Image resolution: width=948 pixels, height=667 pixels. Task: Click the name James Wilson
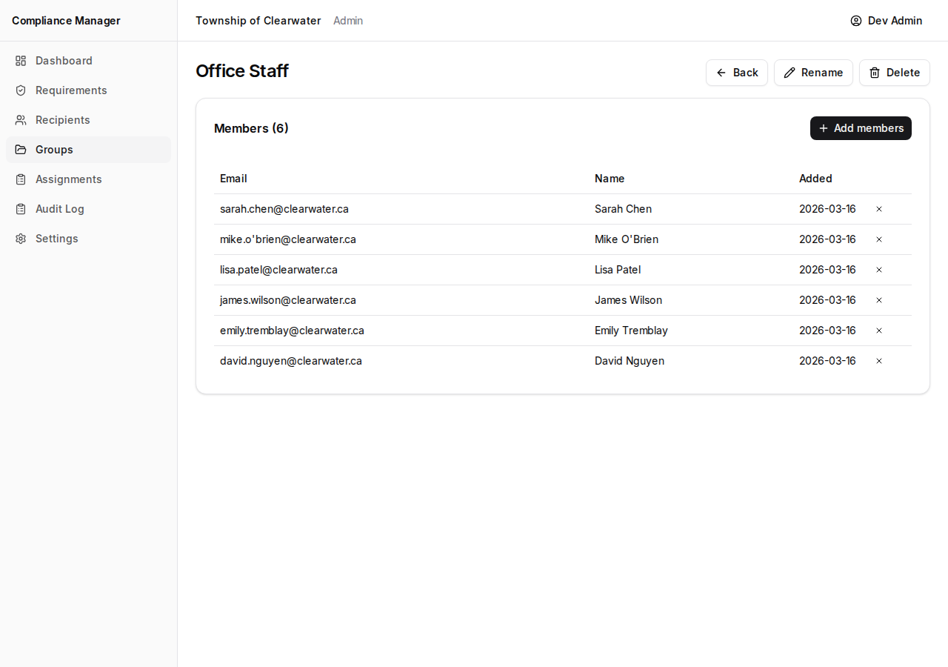pyautogui.click(x=629, y=300)
